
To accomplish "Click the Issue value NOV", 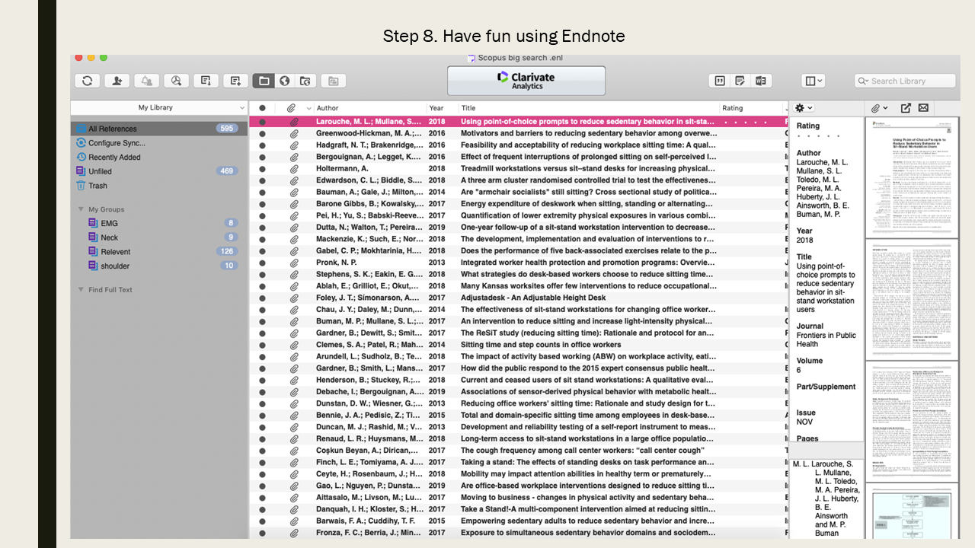I will click(805, 422).
